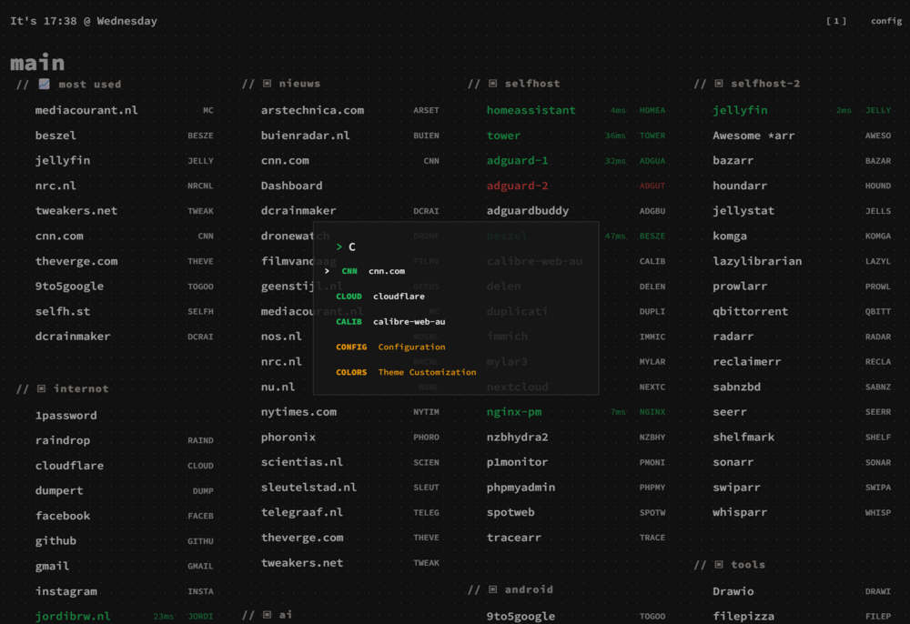Click the NEXTC shortcut key label
Image resolution: width=910 pixels, height=624 pixels.
click(652, 387)
